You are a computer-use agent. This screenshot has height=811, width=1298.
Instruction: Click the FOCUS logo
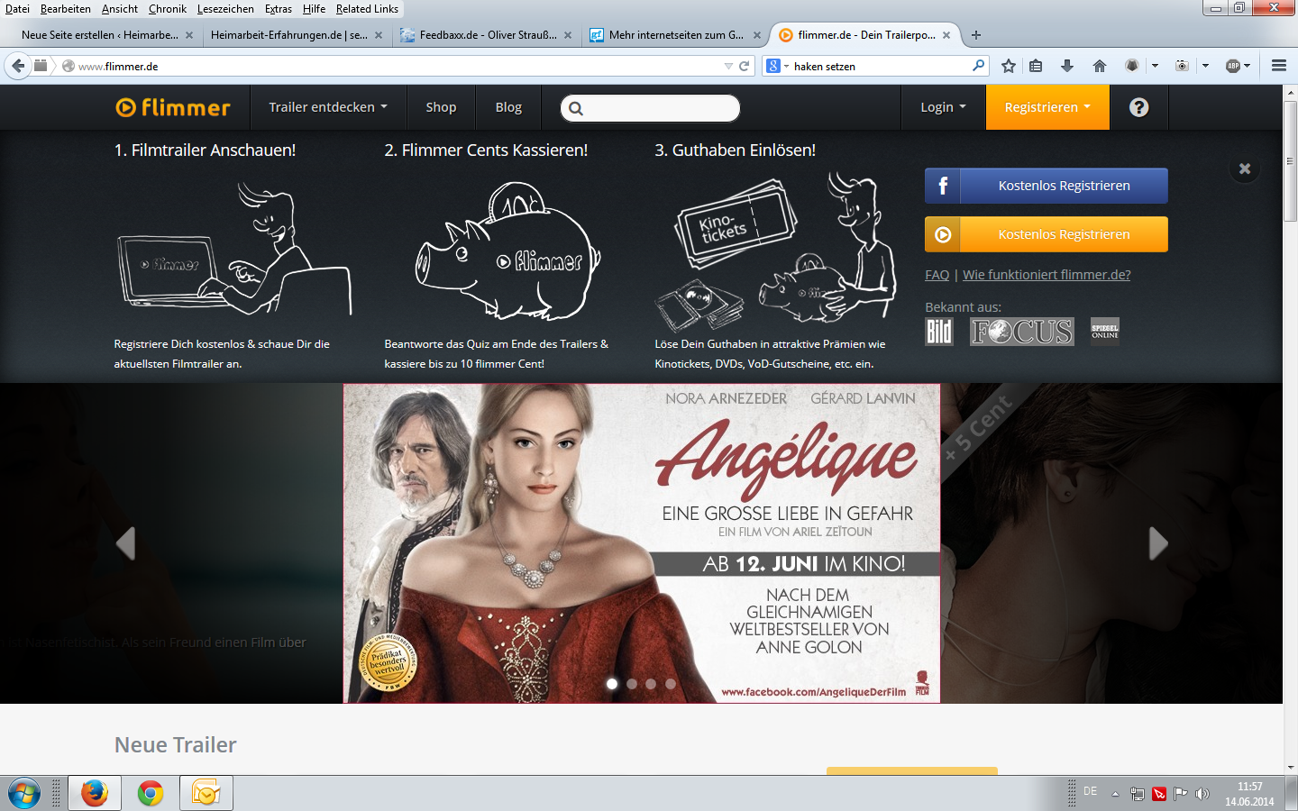[1022, 332]
